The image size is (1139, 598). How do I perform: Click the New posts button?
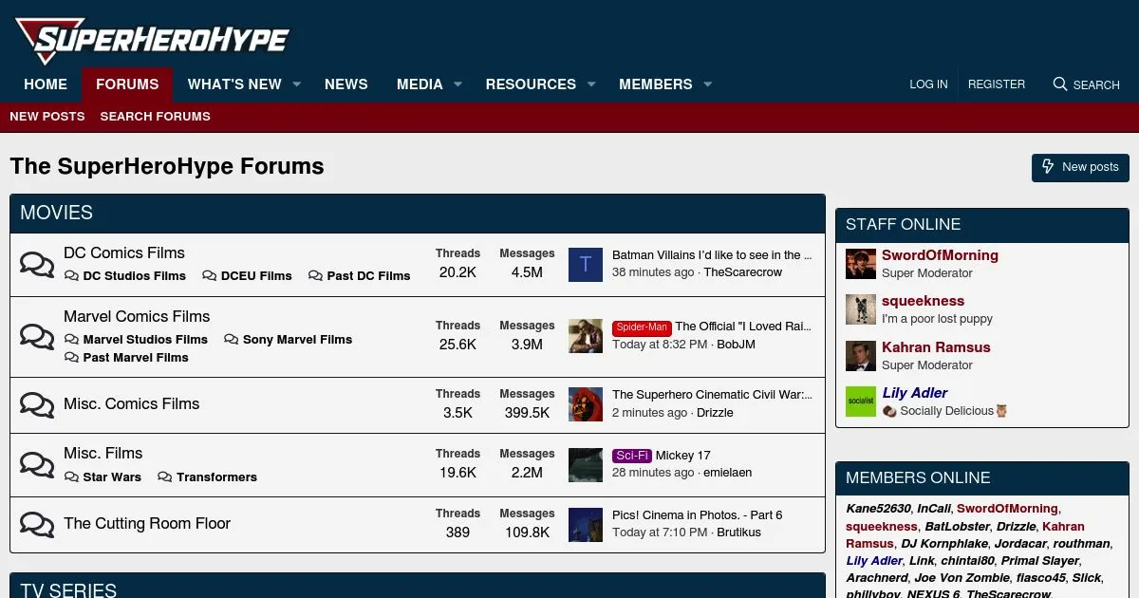click(1080, 167)
